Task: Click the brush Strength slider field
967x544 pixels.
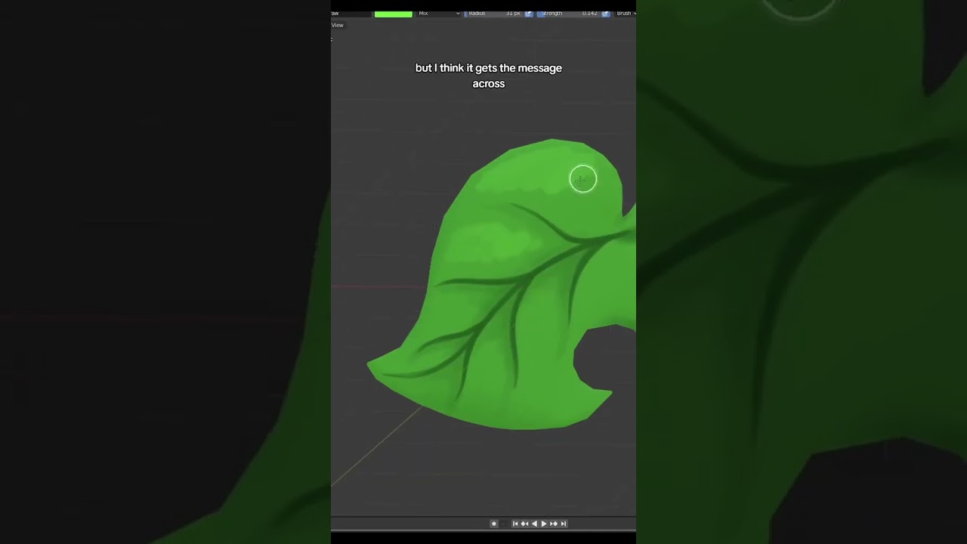Action: [x=569, y=14]
